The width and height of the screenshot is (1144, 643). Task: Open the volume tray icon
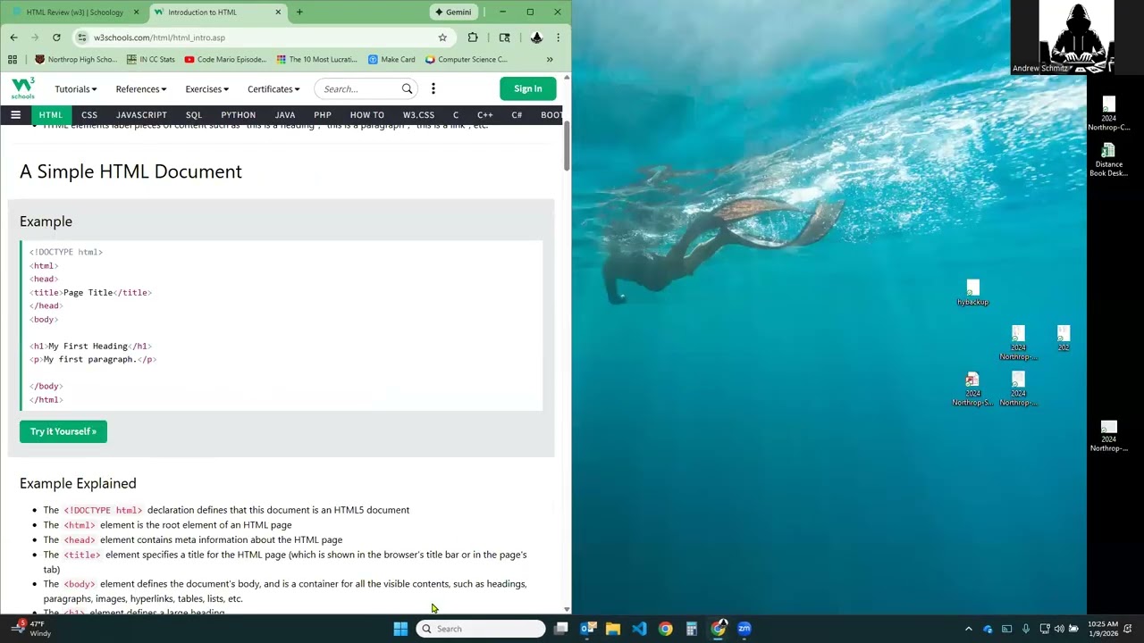click(x=1059, y=629)
